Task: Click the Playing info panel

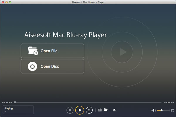Action: point(18,110)
